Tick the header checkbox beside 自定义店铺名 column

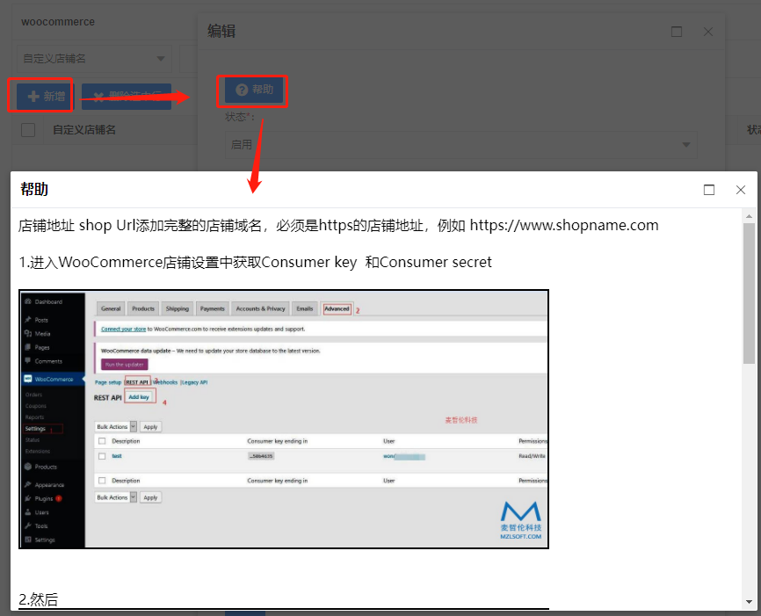[28, 129]
